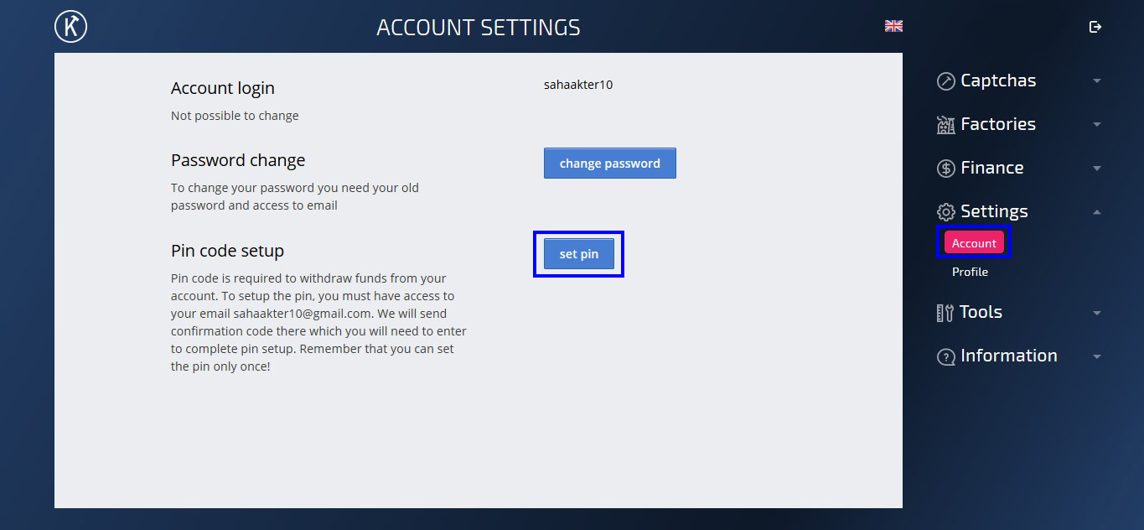Open the Information menu label
The height and width of the screenshot is (530, 1144).
click(1009, 356)
